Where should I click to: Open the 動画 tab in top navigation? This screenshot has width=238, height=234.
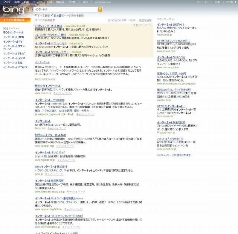coord(27,2)
